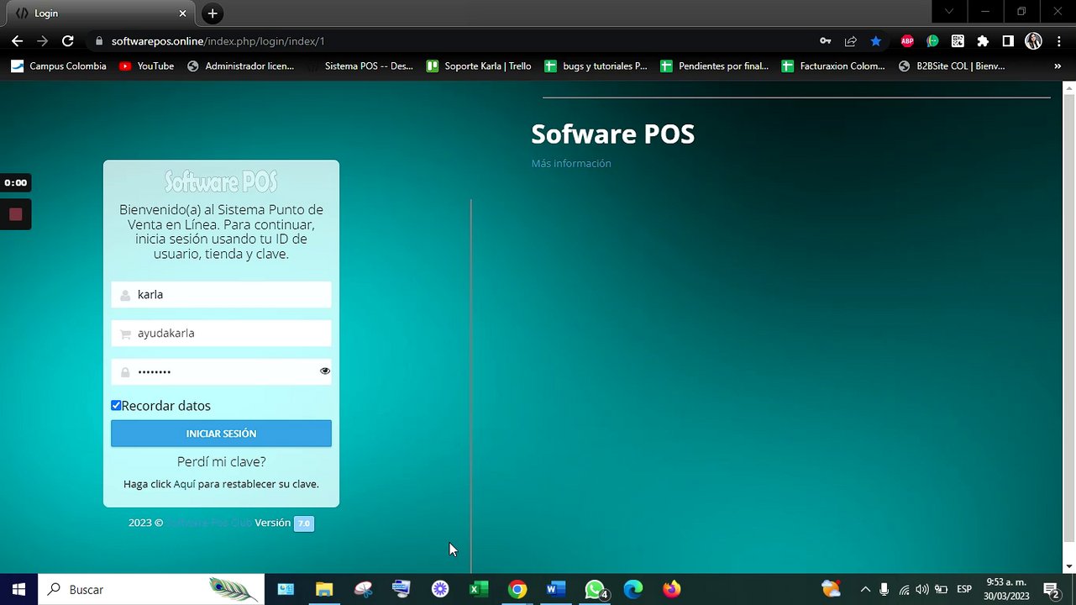Open the purple flower app in taskbar
The height and width of the screenshot is (605, 1076).
(x=440, y=589)
